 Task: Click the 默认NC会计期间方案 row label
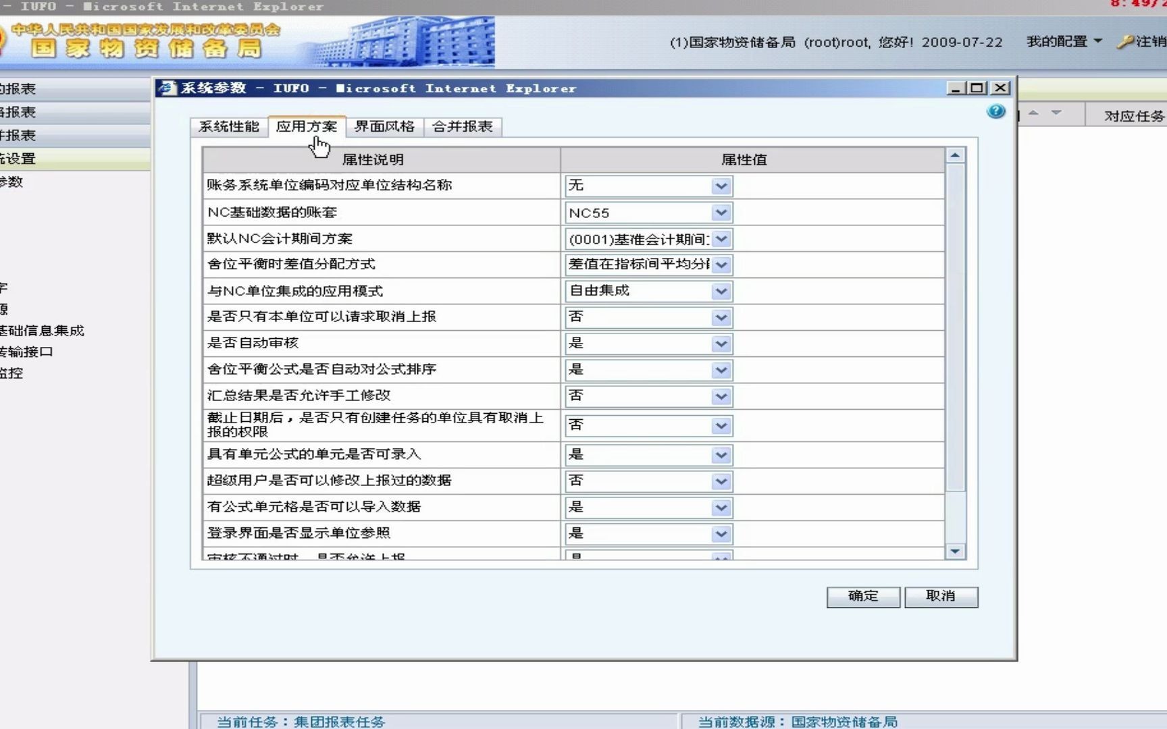click(x=280, y=239)
